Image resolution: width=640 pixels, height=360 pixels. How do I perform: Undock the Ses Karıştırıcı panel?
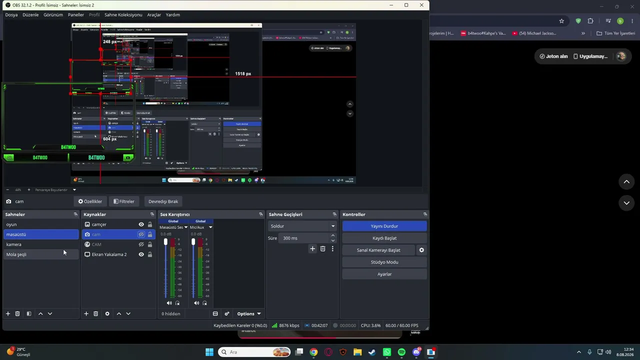(x=261, y=214)
